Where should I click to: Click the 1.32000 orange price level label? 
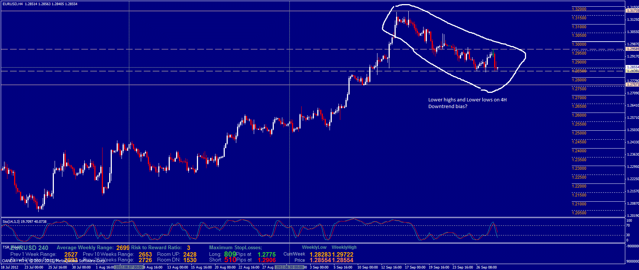579,9
